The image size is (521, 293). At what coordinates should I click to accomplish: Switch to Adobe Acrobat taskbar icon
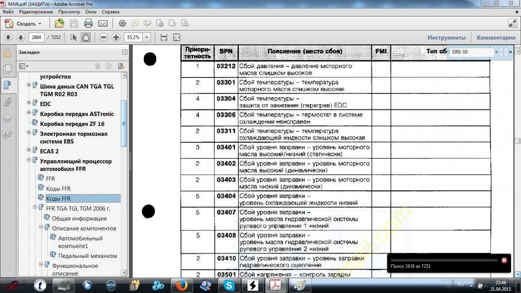tap(276, 285)
